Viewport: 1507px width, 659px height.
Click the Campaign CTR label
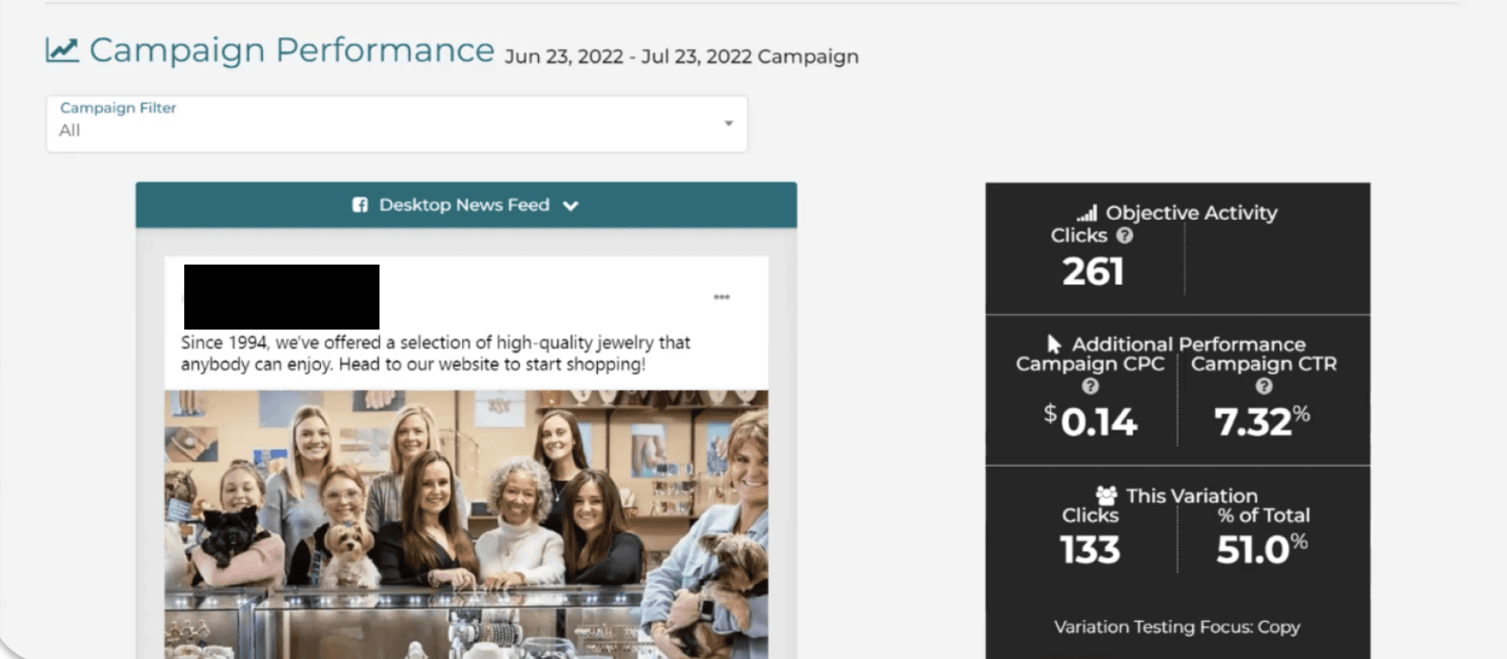click(x=1264, y=364)
